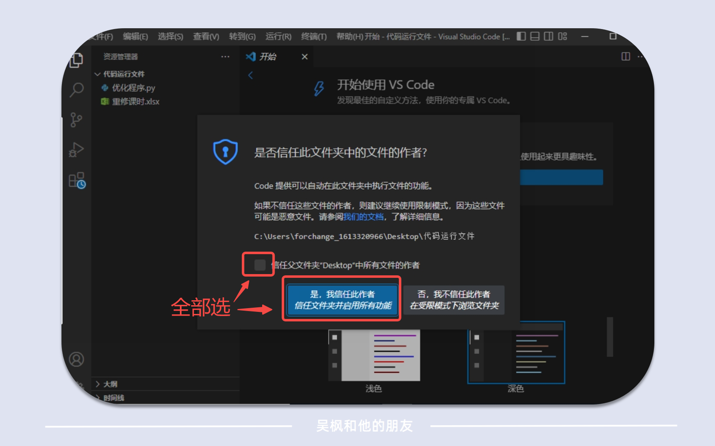Click 否，我不信任此作者 button
The width and height of the screenshot is (715, 446).
pos(454,300)
